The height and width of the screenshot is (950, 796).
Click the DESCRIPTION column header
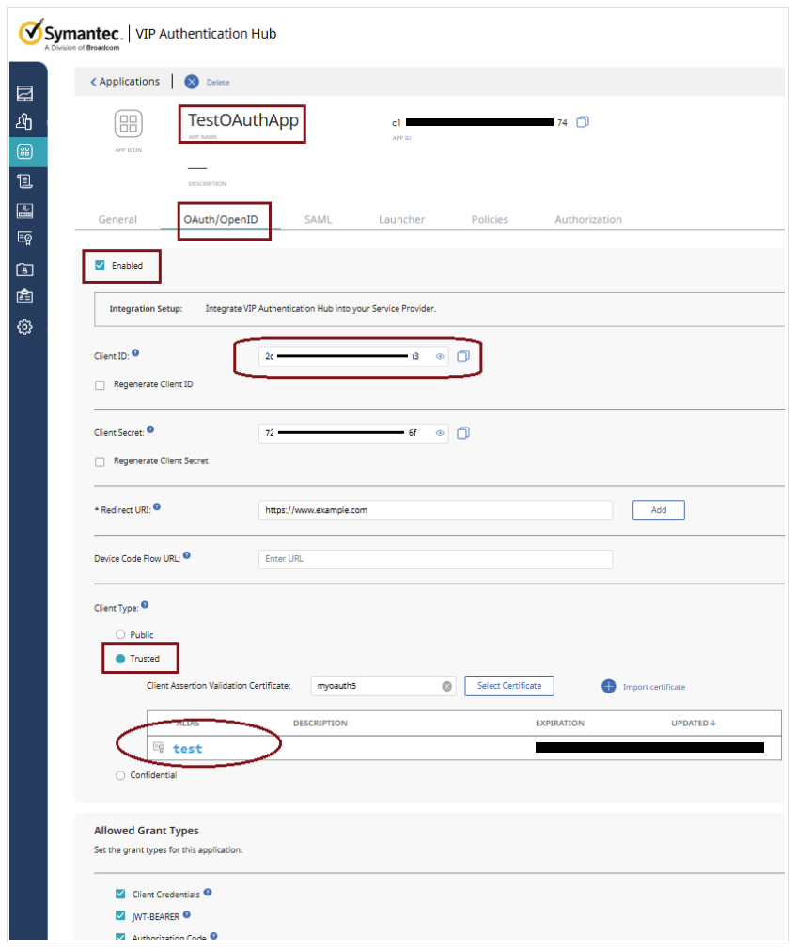click(x=320, y=723)
